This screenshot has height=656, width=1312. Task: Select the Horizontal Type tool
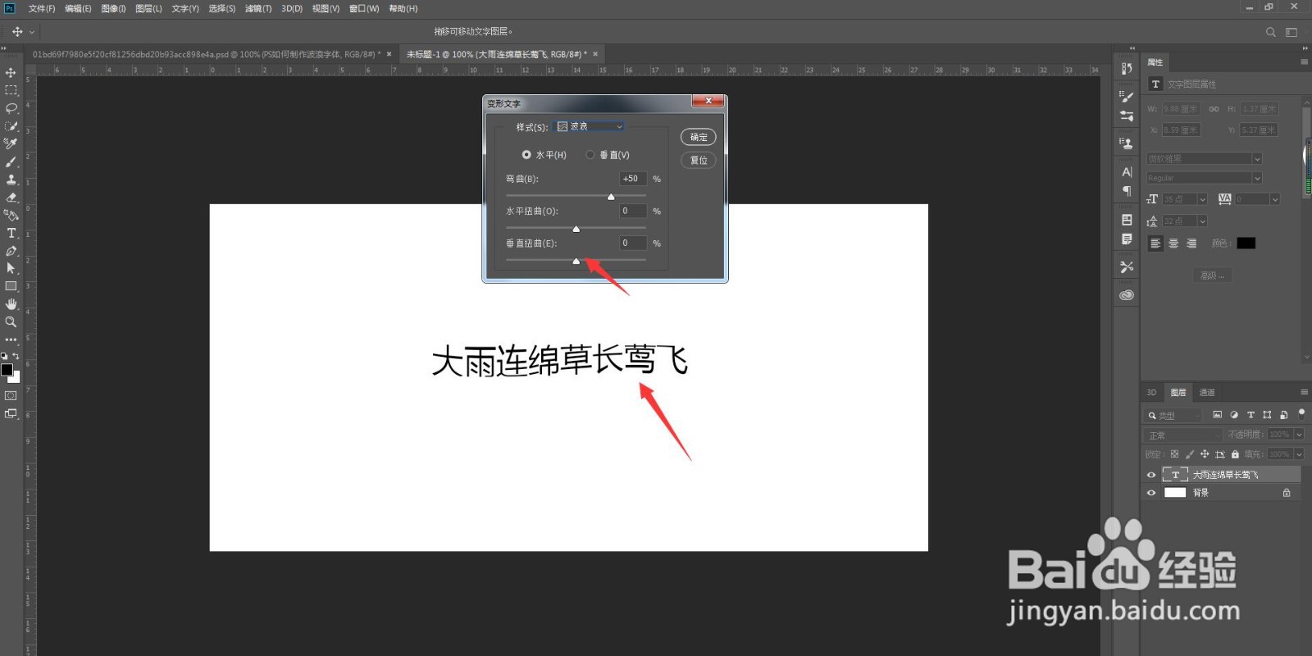point(11,233)
